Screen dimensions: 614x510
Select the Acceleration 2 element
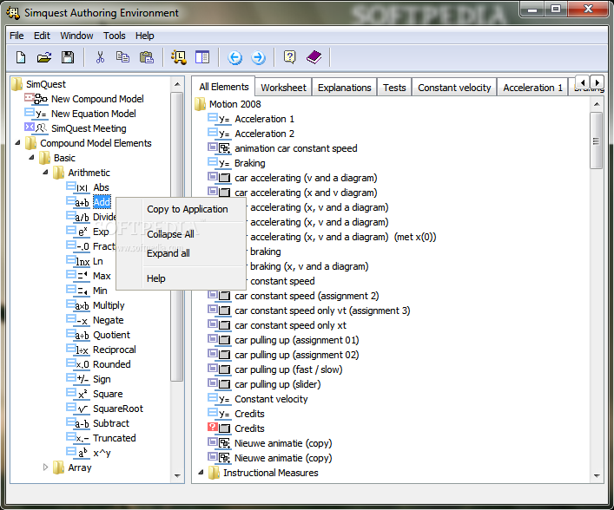click(264, 134)
